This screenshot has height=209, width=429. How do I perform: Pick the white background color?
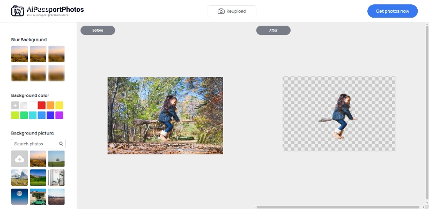tap(33, 106)
